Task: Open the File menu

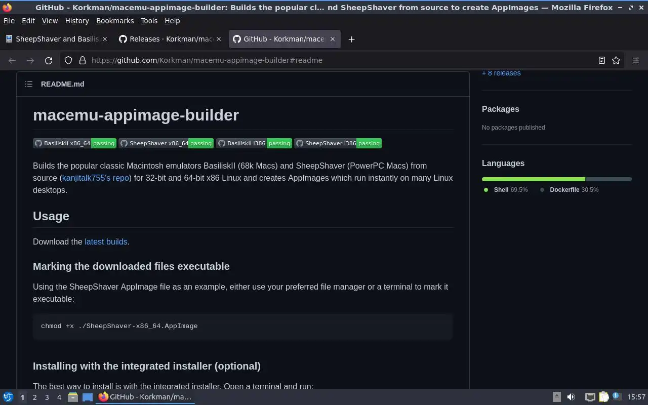Action: [x=9, y=21]
